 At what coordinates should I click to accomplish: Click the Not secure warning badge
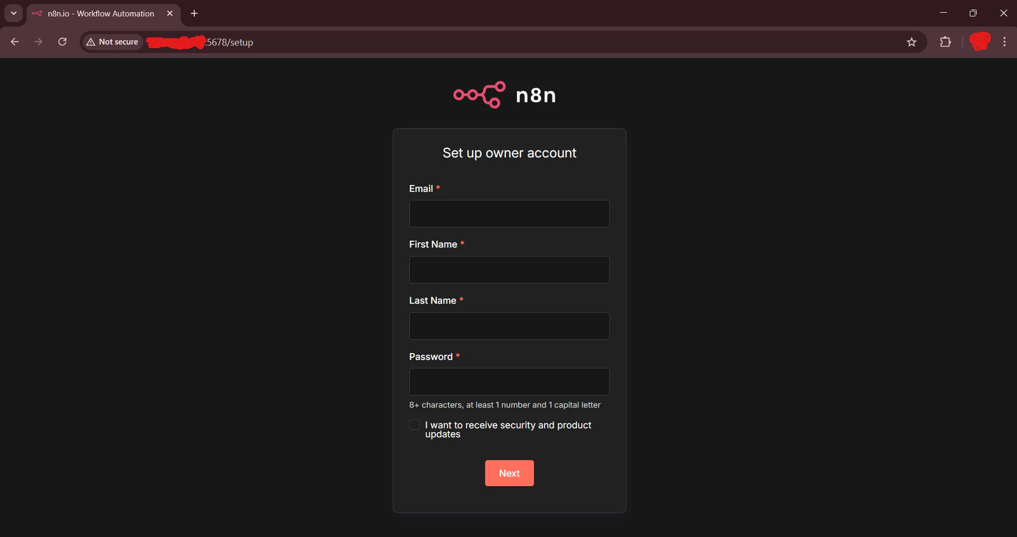pyautogui.click(x=113, y=42)
